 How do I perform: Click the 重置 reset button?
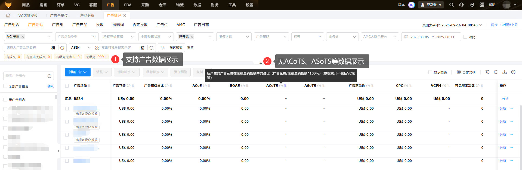(x=190, y=48)
